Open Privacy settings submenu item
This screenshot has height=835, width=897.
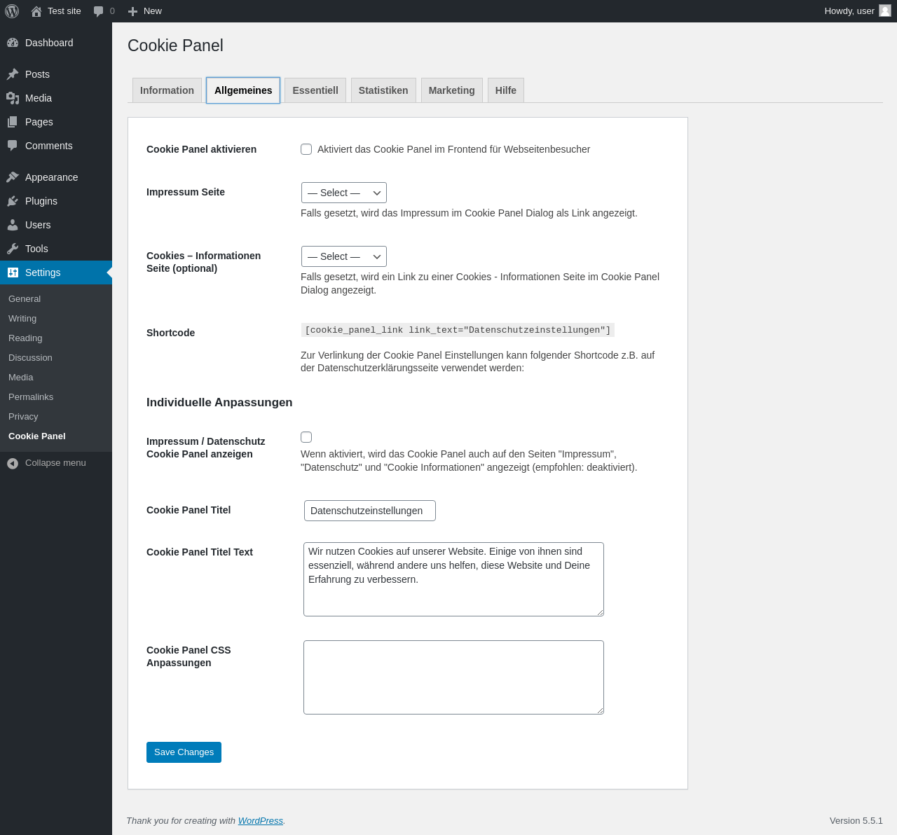pyautogui.click(x=23, y=416)
